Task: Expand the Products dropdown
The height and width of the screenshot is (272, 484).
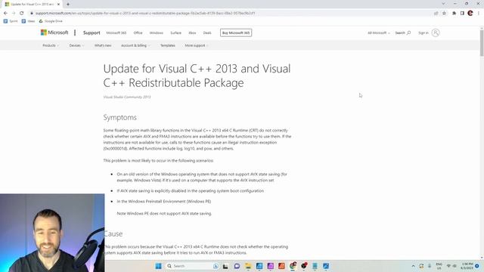Action: point(51,45)
